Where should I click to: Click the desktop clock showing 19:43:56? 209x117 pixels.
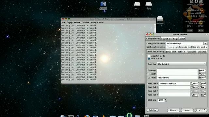point(196,2)
